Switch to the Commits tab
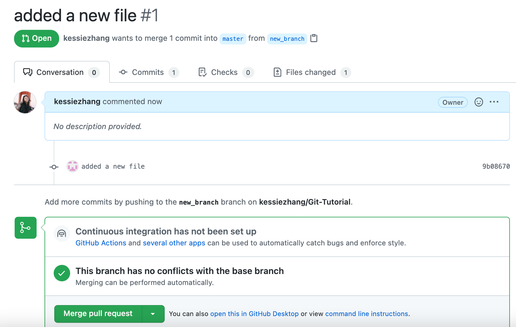 coord(148,72)
